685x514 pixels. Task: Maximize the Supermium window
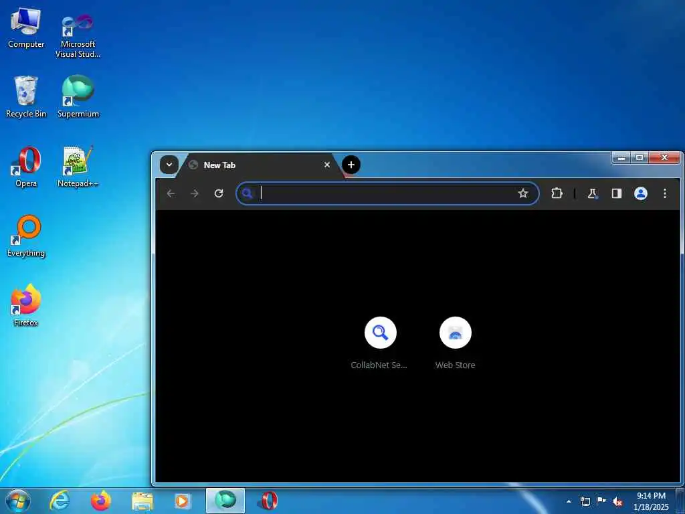640,157
